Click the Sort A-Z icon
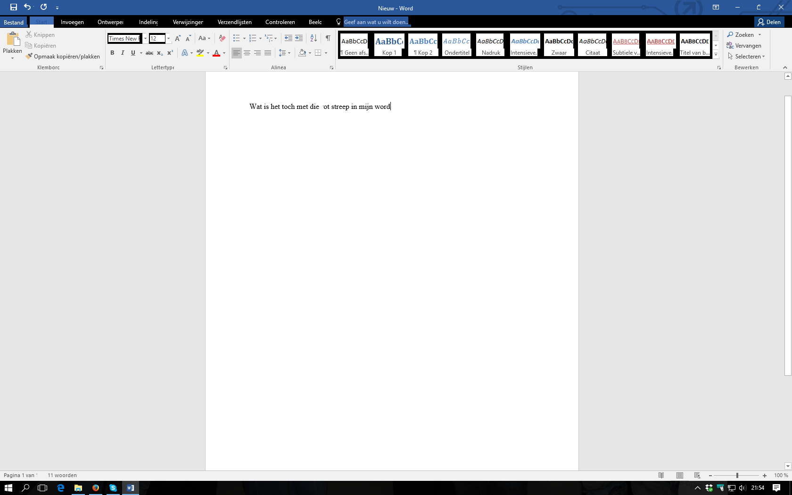 tap(313, 38)
